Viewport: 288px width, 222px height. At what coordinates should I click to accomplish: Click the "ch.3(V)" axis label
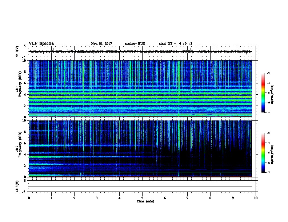click(x=17, y=186)
